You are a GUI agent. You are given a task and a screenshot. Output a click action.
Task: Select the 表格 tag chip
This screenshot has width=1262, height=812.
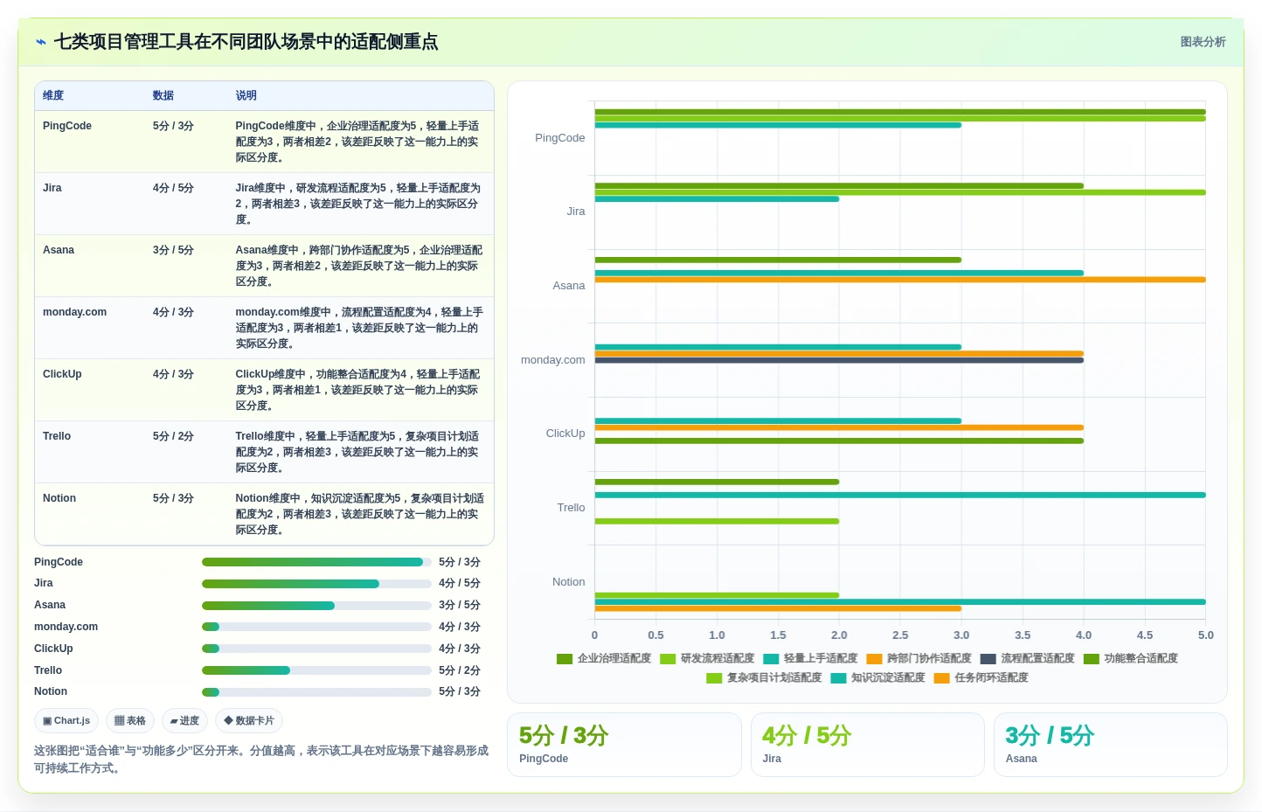130,721
